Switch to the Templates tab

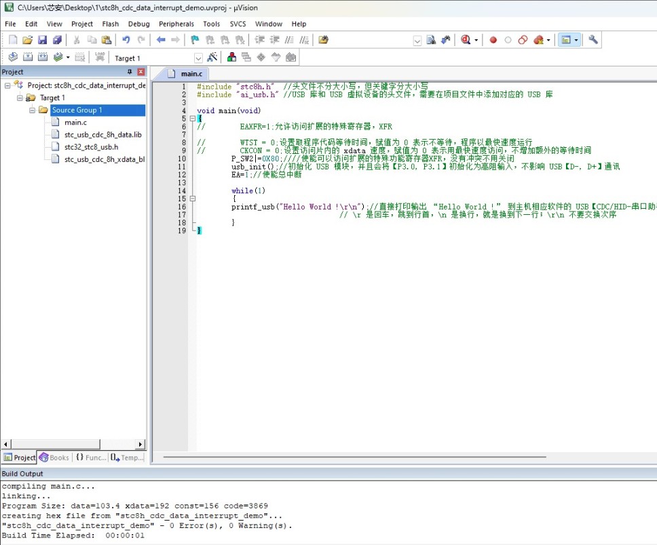point(127,458)
